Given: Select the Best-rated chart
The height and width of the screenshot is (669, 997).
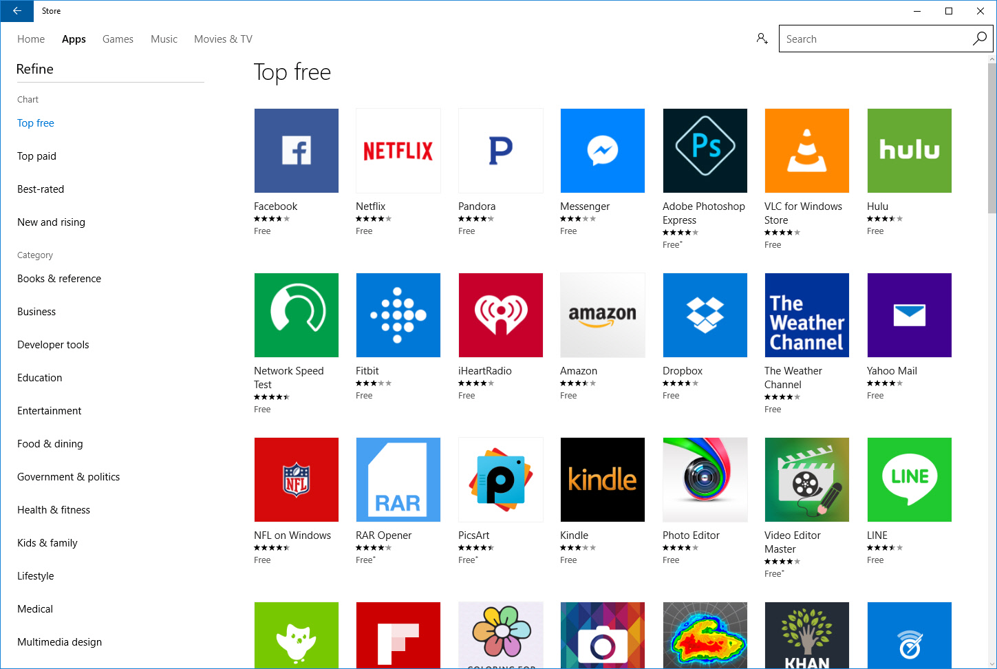Looking at the screenshot, I should pos(41,189).
